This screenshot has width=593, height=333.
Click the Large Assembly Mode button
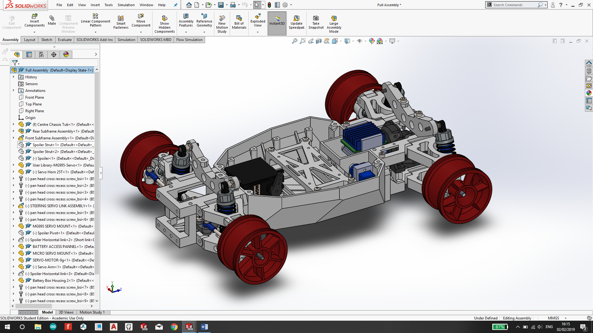point(334,23)
